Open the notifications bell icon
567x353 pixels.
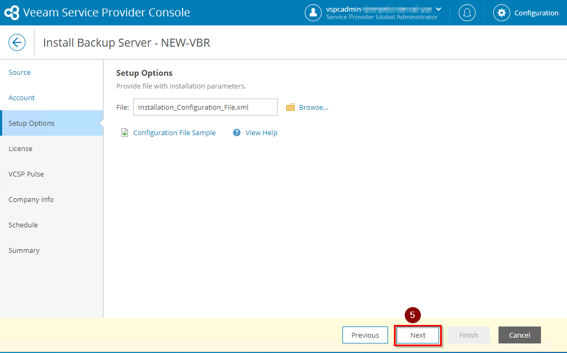pos(467,13)
